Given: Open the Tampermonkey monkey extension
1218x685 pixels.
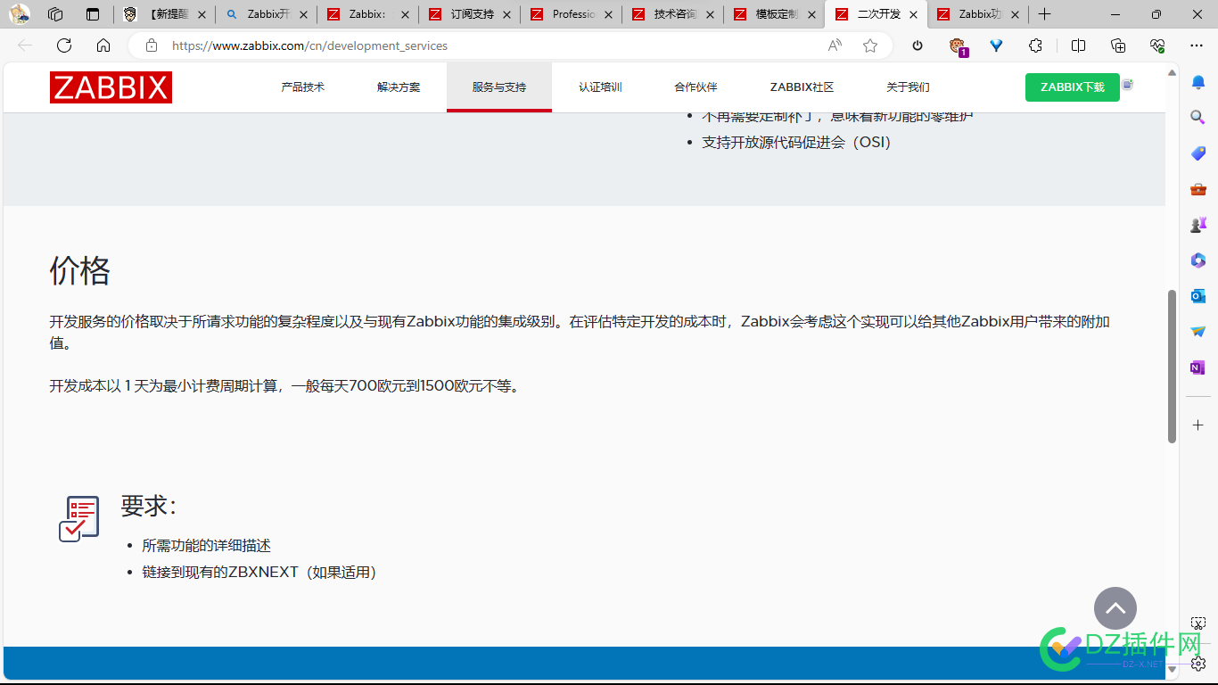Looking at the screenshot, I should (x=958, y=45).
